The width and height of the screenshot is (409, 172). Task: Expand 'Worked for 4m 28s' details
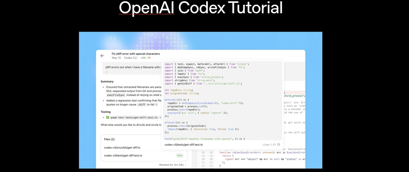(x=173, y=165)
